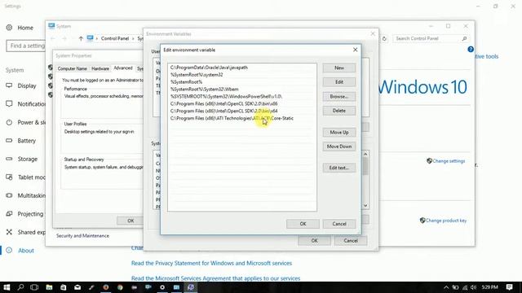Open Action Center notifications icon

tap(509, 287)
